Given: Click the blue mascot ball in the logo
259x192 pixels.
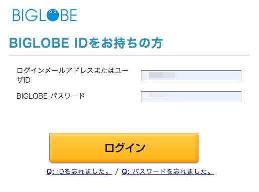Looking at the screenshot, I should [x=53, y=15].
